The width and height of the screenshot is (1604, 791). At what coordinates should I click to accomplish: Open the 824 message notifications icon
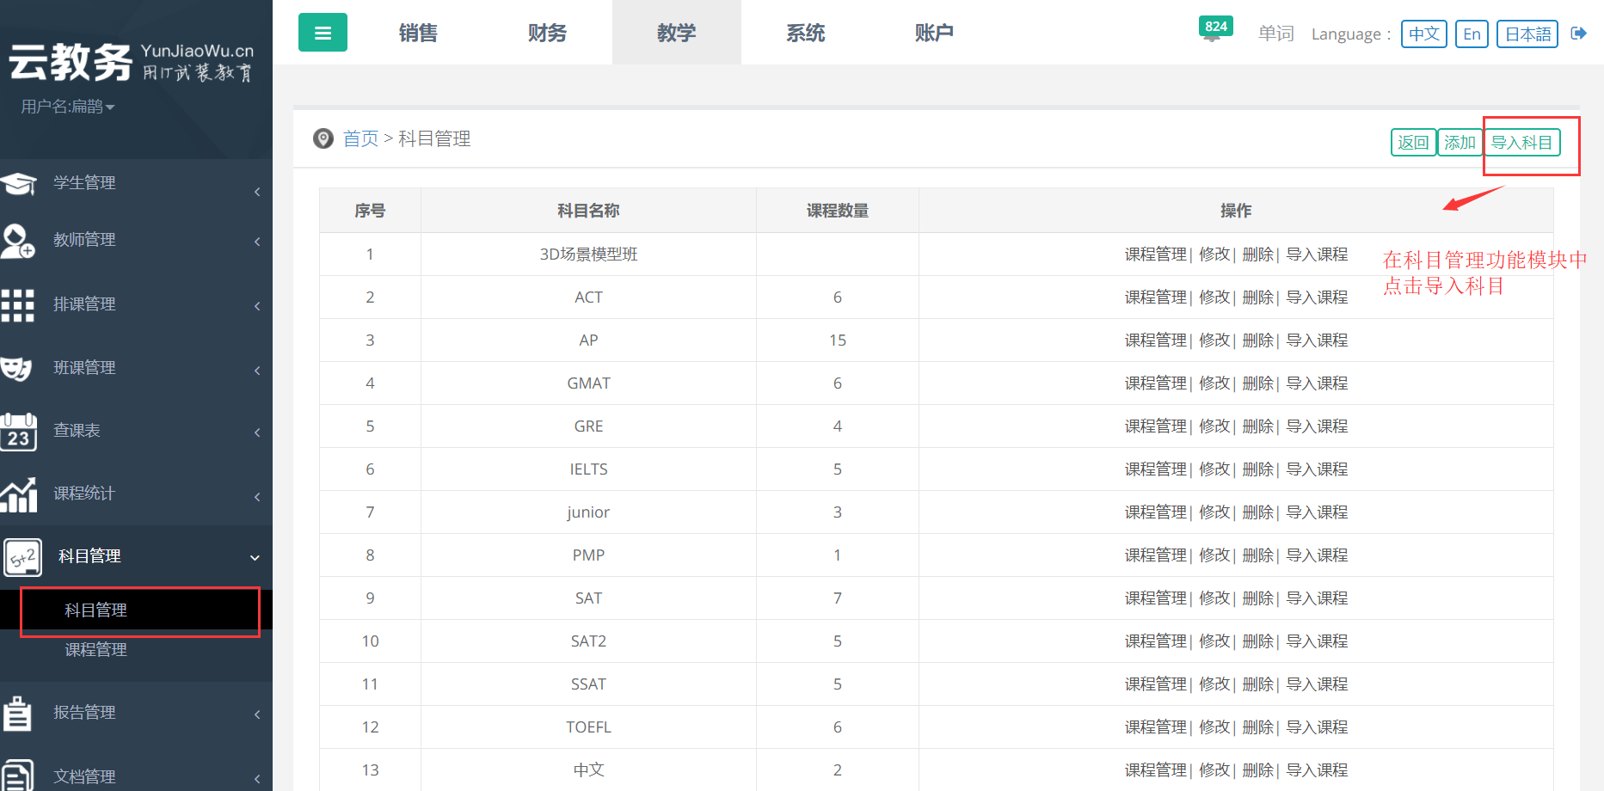1214,29
